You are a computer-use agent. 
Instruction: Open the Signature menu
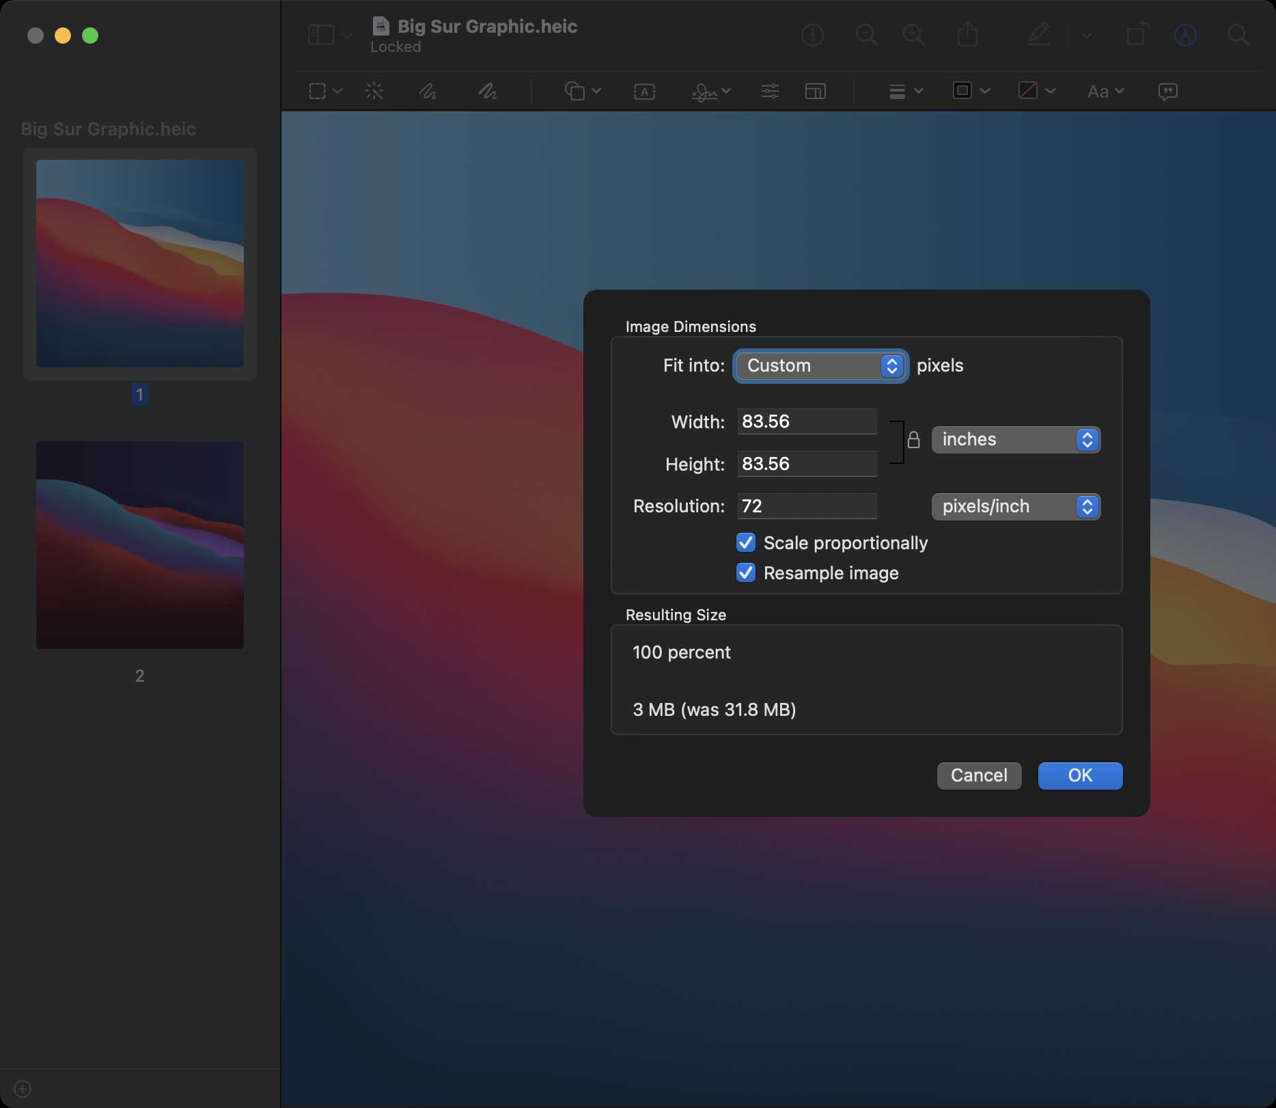[710, 92]
